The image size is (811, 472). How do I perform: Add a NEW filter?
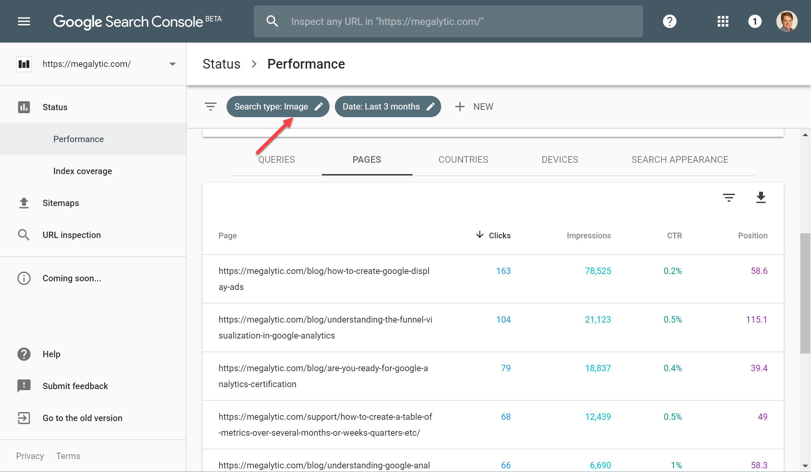tap(474, 107)
